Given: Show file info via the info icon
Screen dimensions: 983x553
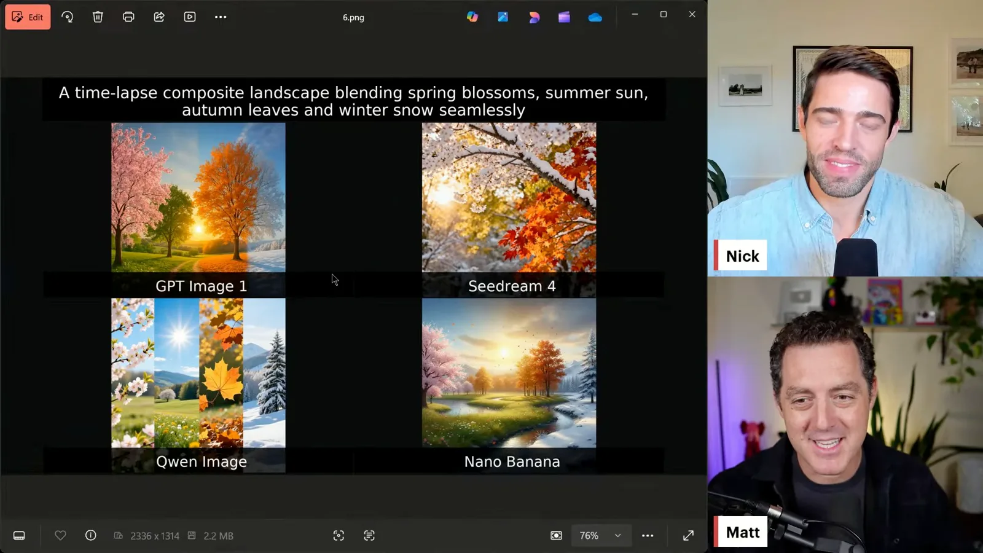Looking at the screenshot, I should pyautogui.click(x=90, y=536).
